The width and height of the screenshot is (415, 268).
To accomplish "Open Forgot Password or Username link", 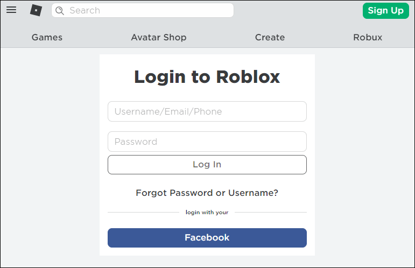I will [207, 193].
